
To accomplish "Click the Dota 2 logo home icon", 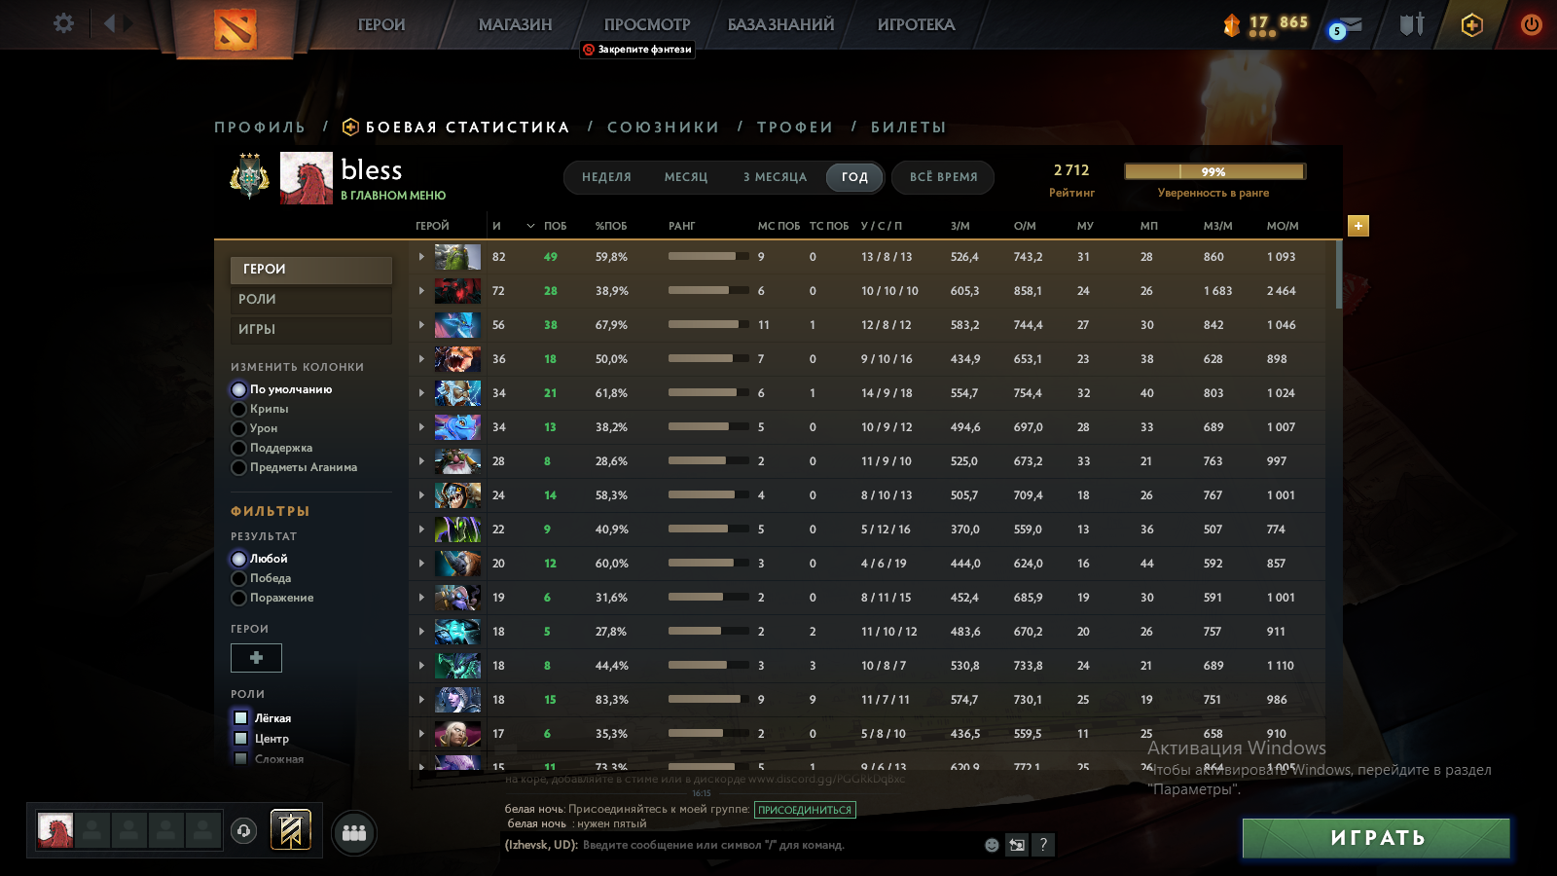I will pos(235,28).
